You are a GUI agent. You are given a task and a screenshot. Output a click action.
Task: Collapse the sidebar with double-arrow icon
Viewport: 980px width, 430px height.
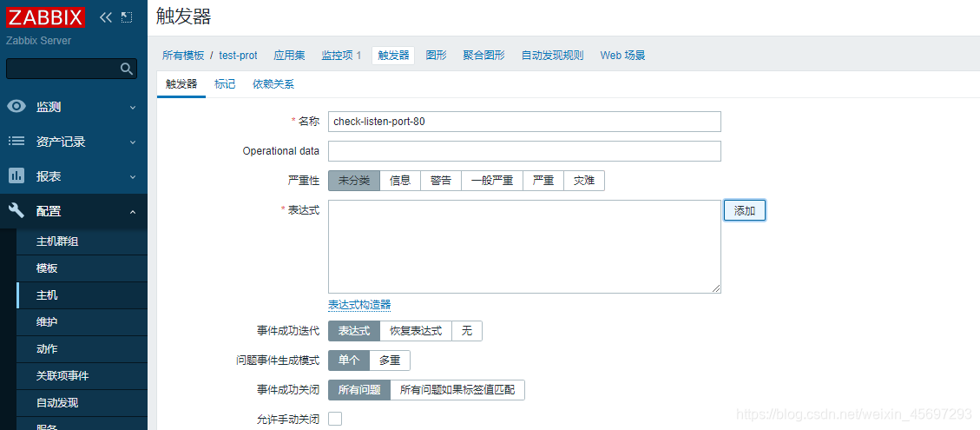106,17
